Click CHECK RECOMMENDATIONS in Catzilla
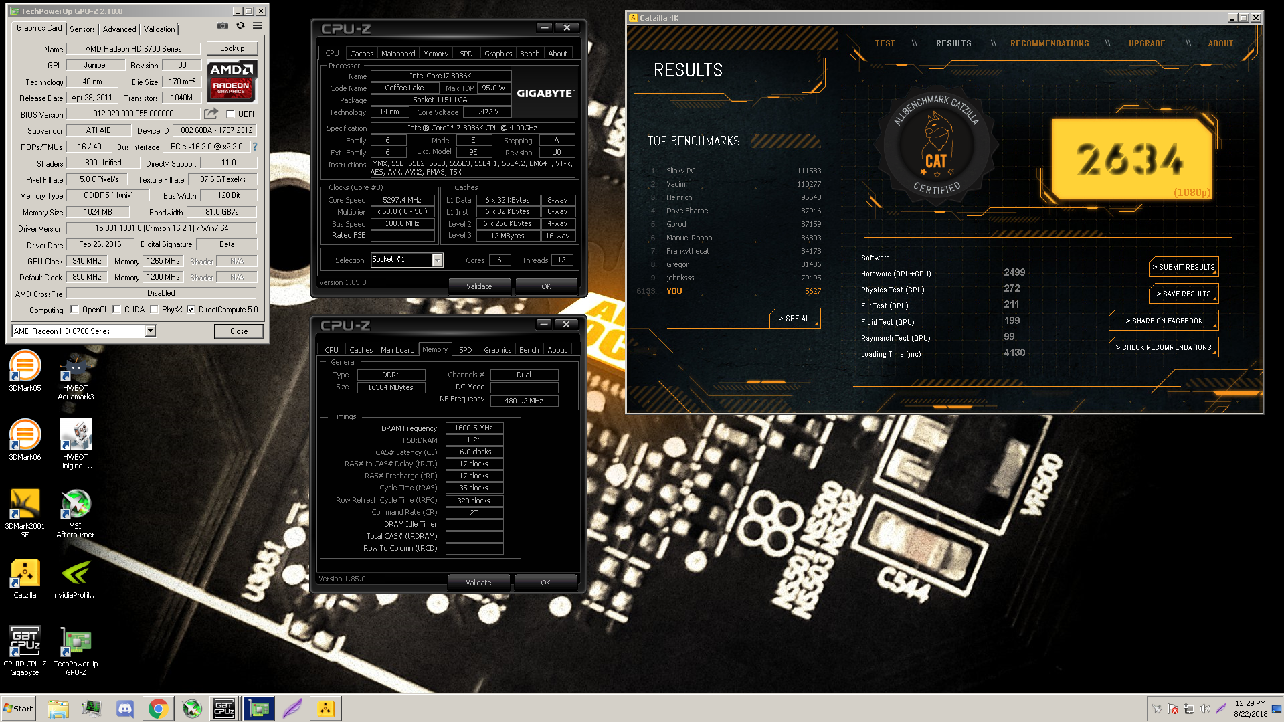The height and width of the screenshot is (722, 1284). (1164, 347)
